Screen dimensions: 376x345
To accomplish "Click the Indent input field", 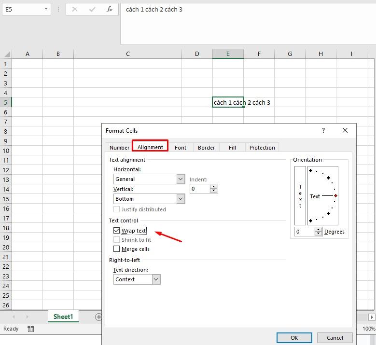I will point(200,189).
